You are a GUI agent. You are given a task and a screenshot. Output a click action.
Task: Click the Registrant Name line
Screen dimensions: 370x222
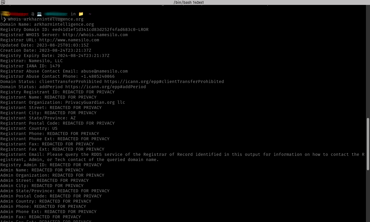[48, 97]
